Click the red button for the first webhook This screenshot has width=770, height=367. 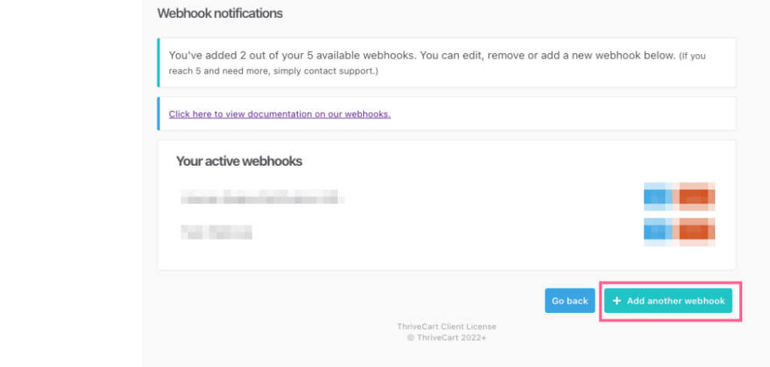[696, 197]
